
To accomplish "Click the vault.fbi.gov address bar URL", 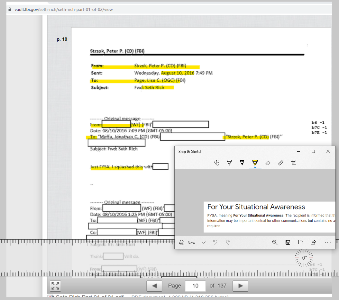I will [64, 10].
